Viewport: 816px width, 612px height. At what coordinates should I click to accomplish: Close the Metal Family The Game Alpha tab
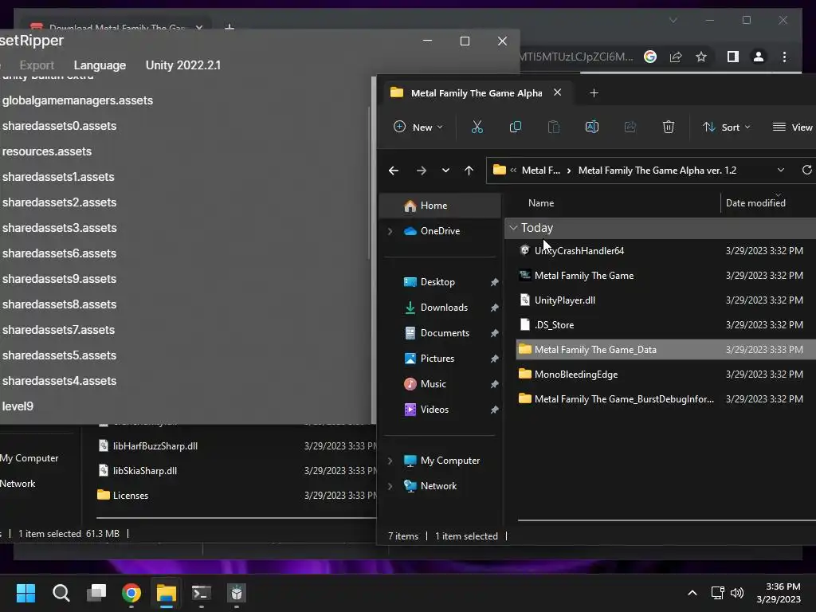pos(557,92)
